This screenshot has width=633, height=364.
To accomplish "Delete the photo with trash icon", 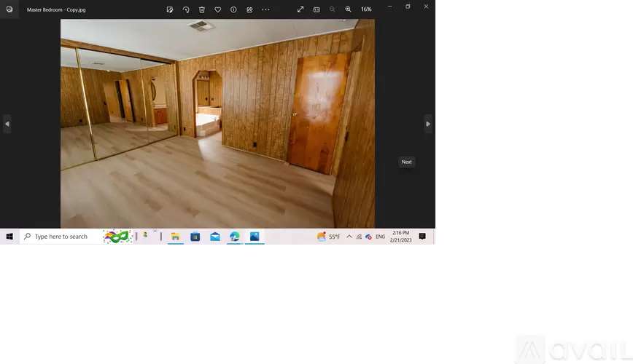I will (202, 9).
